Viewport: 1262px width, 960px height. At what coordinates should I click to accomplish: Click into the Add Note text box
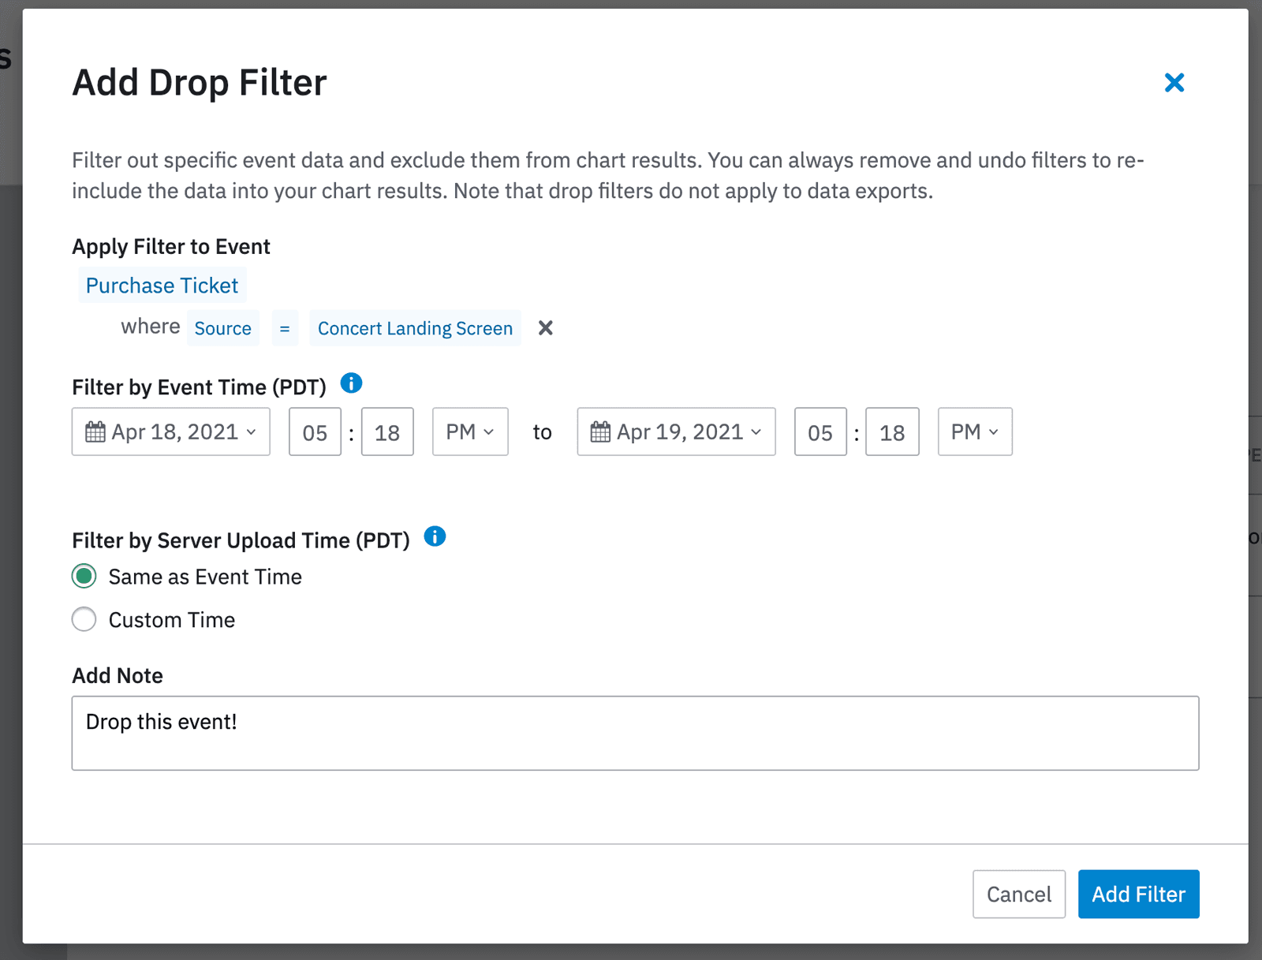635,733
